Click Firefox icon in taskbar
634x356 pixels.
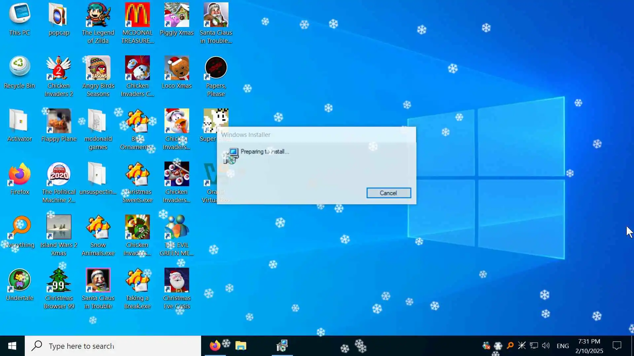pos(215,346)
